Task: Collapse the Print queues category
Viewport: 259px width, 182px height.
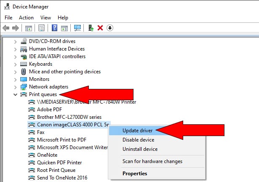Action: pos(16,94)
